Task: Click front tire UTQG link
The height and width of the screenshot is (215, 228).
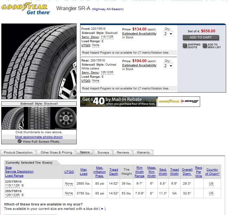Action: (x=86, y=45)
